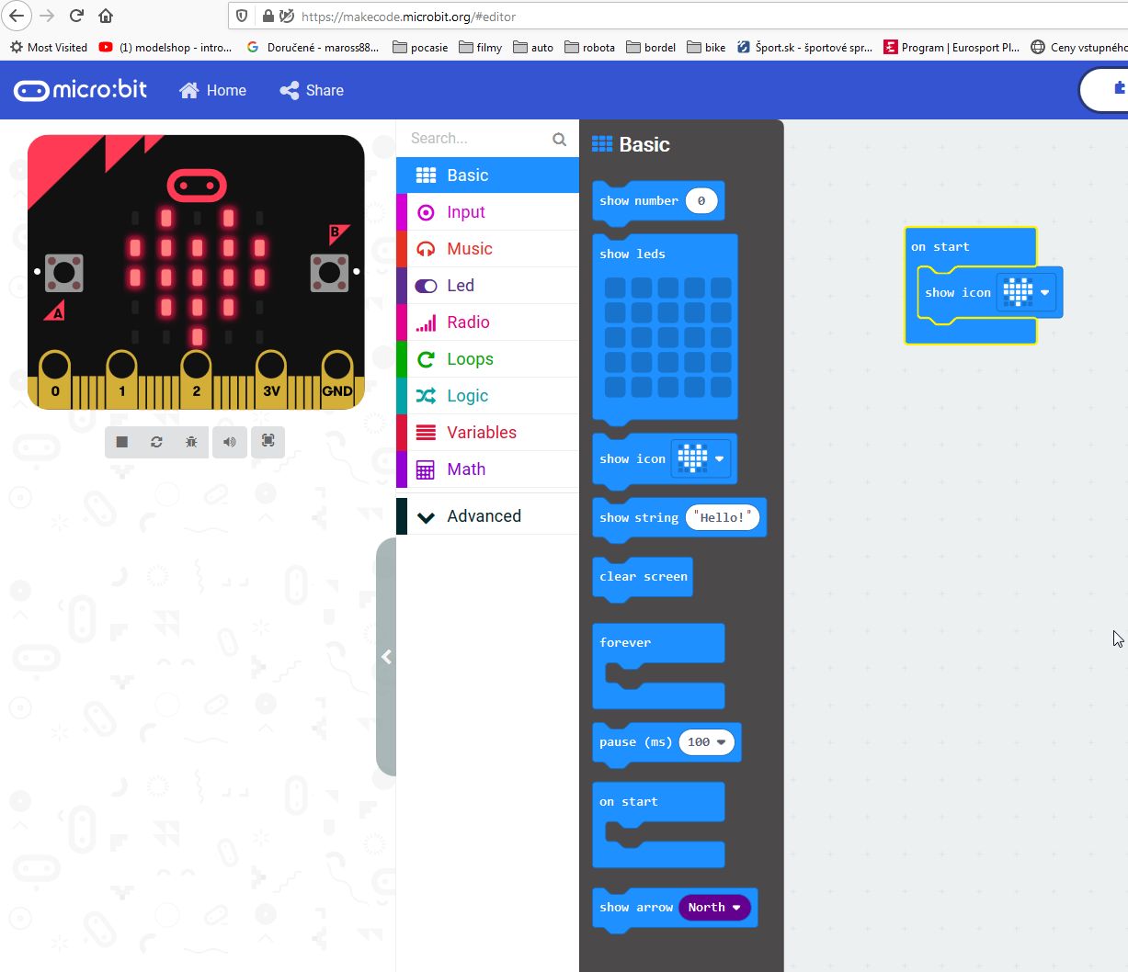
Task: Toggle the bottom-right LED in show leds grid
Action: [x=721, y=387]
